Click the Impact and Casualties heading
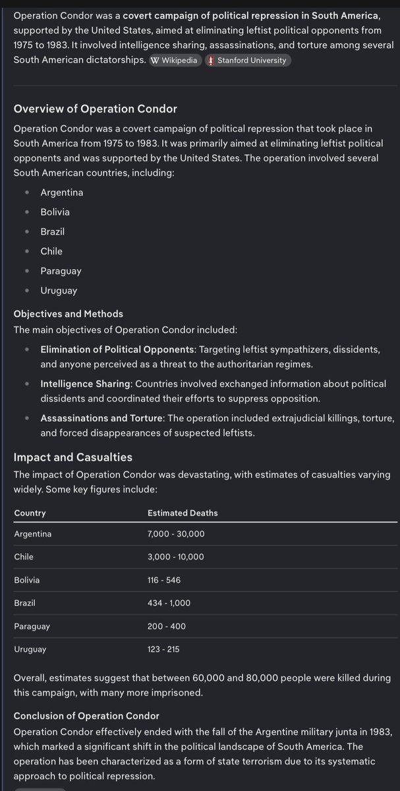 (73, 457)
